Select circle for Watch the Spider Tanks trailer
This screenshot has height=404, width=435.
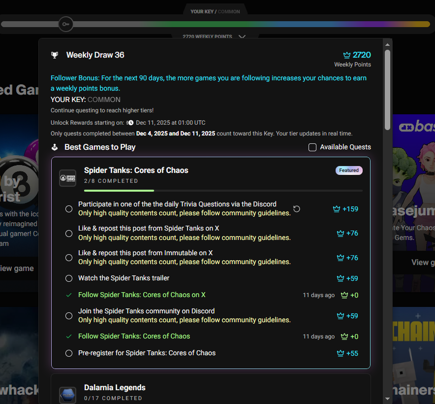pos(69,278)
